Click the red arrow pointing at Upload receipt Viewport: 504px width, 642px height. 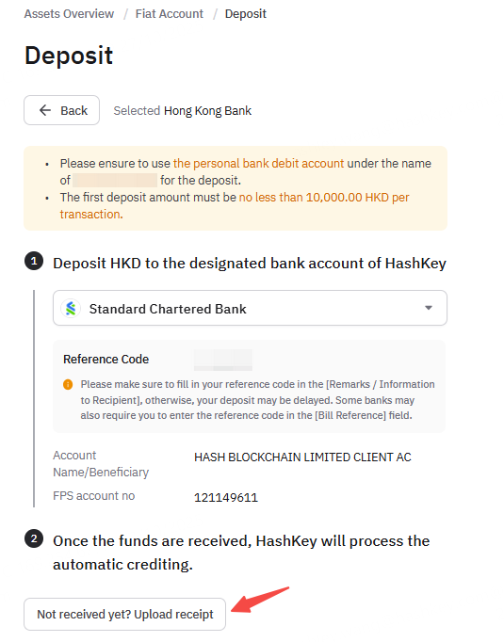(260, 600)
